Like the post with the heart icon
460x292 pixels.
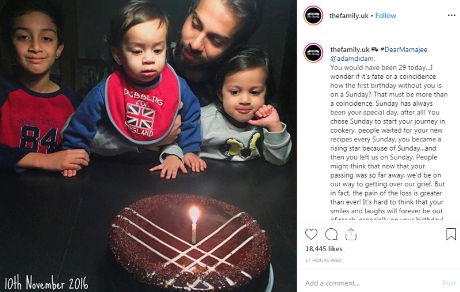(311, 235)
